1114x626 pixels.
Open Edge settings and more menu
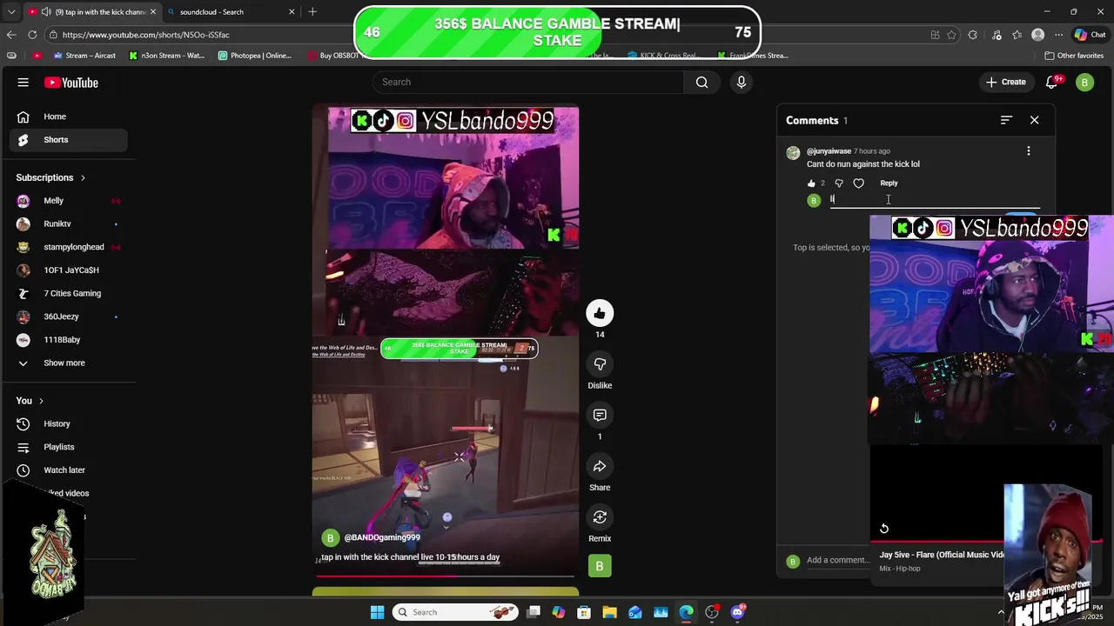tap(1057, 35)
